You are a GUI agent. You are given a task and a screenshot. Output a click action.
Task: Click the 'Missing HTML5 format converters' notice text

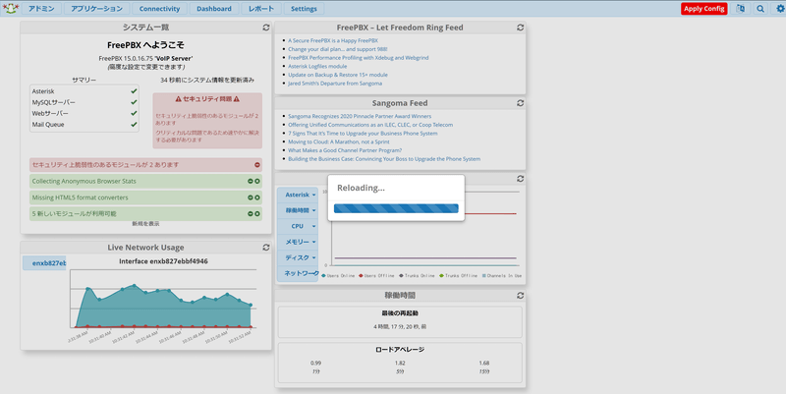pyautogui.click(x=80, y=197)
